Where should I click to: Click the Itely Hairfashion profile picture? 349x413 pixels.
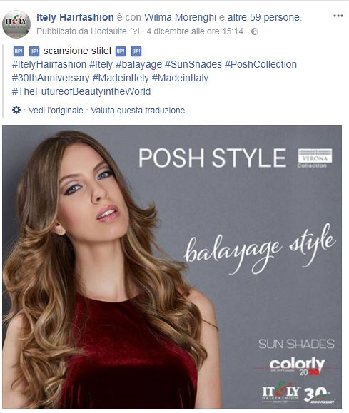point(16,24)
